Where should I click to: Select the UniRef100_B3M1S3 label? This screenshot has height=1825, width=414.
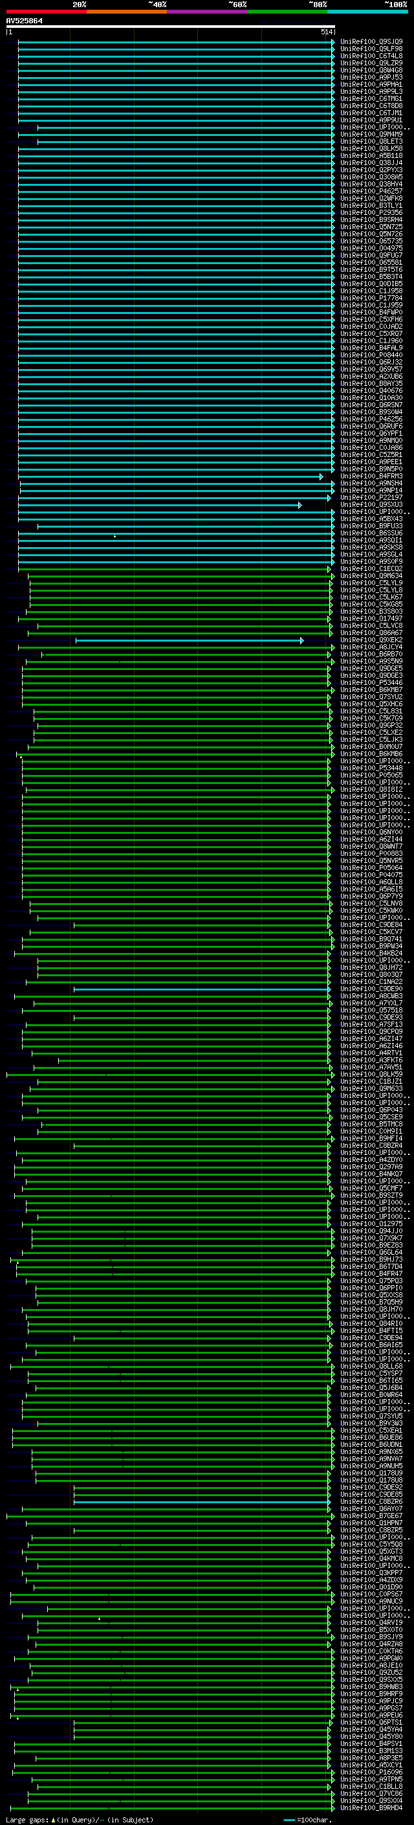(371, 1751)
